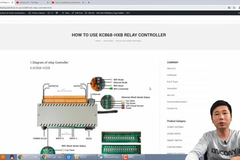This screenshot has width=240, height=160.
Task: Open Theme Options in WordPress admin bar
Action: (x=37, y=13)
